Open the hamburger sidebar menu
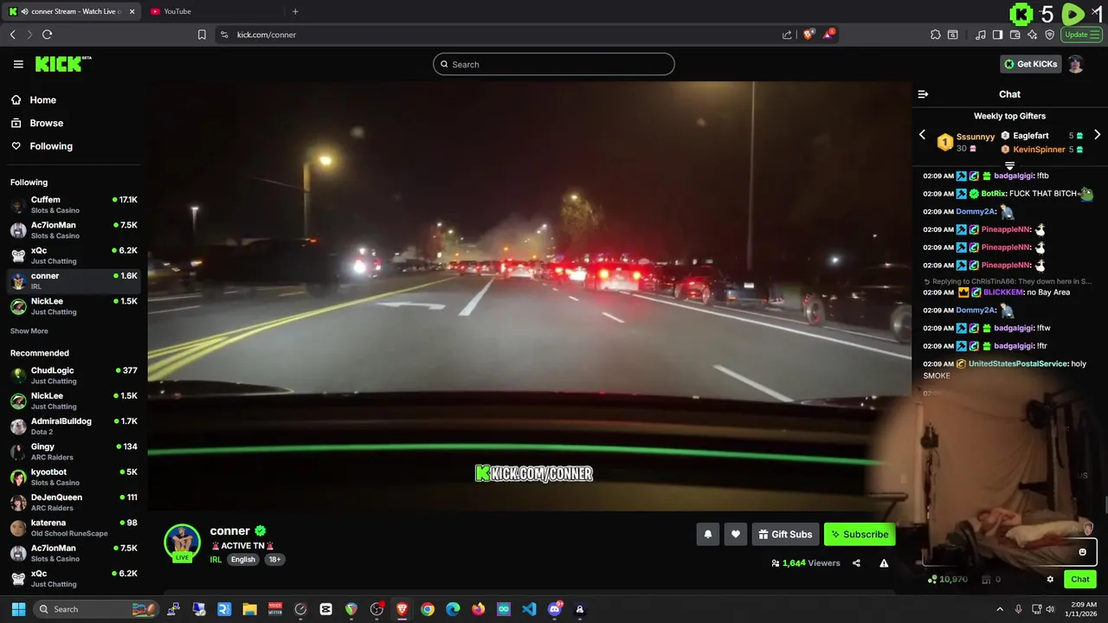1108x623 pixels. coord(18,64)
